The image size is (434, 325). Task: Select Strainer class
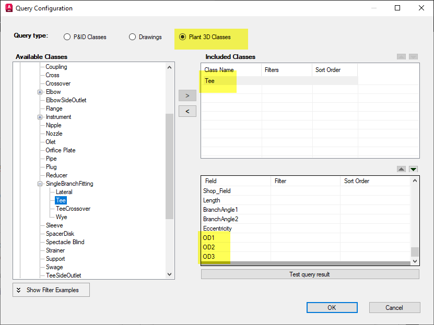coord(55,250)
